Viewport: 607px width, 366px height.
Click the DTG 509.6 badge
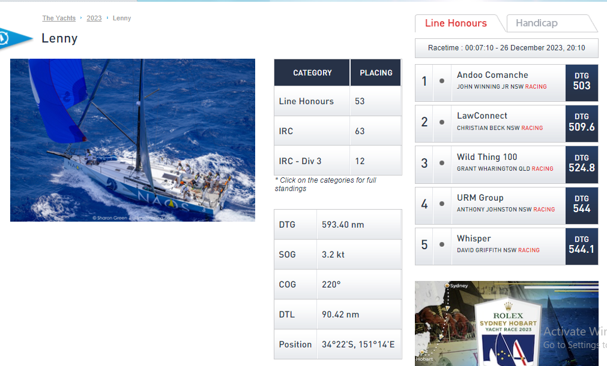tap(581, 123)
